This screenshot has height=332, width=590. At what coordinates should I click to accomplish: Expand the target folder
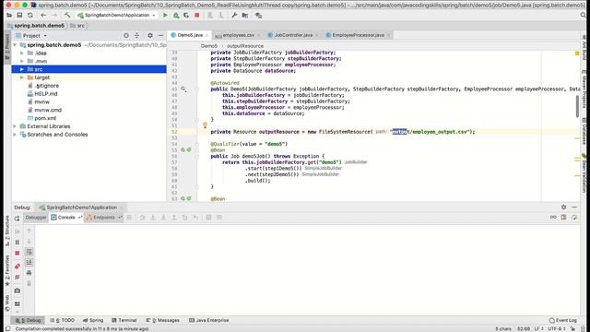[x=22, y=77]
